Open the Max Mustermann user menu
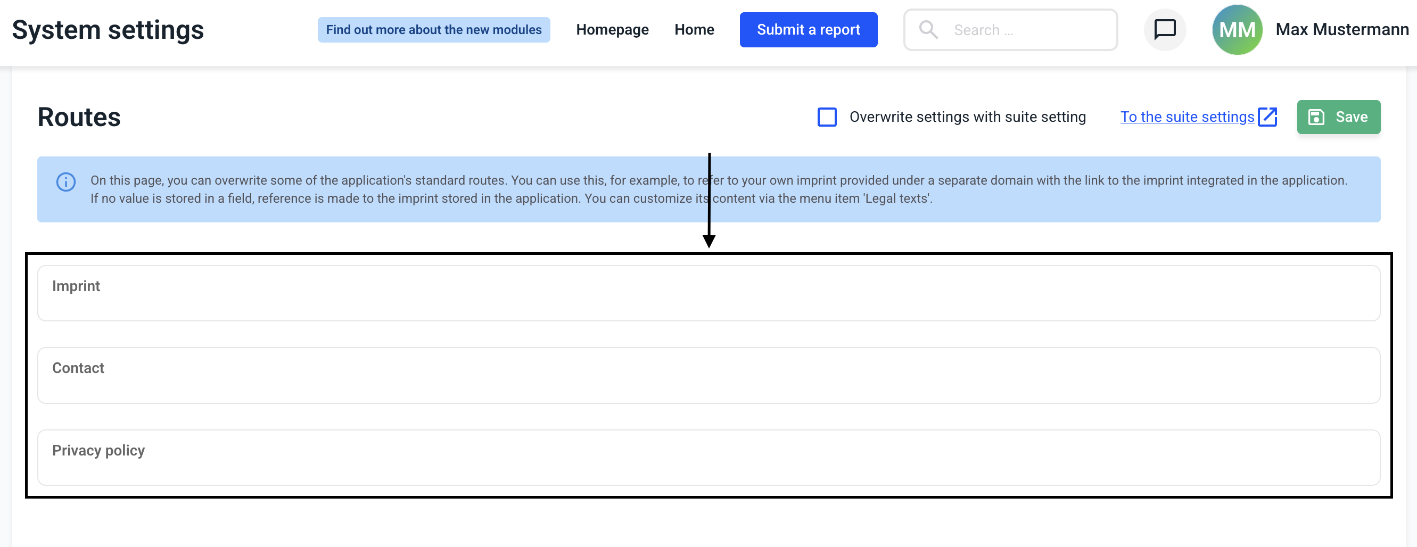Screen dimensions: 1417x547 [x=1341, y=30]
